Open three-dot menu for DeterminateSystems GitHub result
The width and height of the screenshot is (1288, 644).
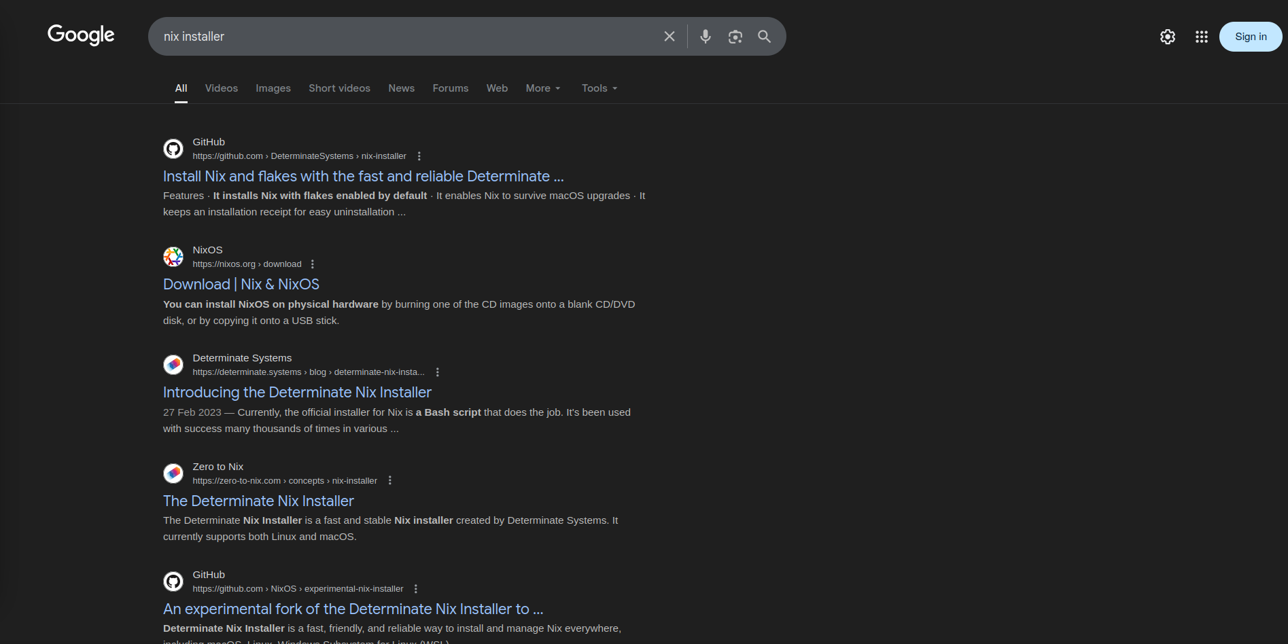click(x=419, y=156)
